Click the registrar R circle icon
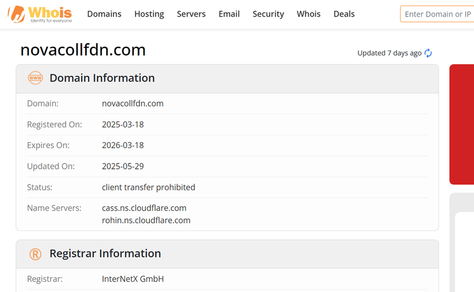Image resolution: width=474 pixels, height=292 pixels. coord(36,254)
